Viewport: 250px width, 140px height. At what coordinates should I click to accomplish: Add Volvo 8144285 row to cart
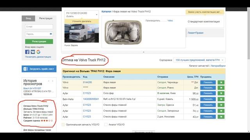point(221,82)
